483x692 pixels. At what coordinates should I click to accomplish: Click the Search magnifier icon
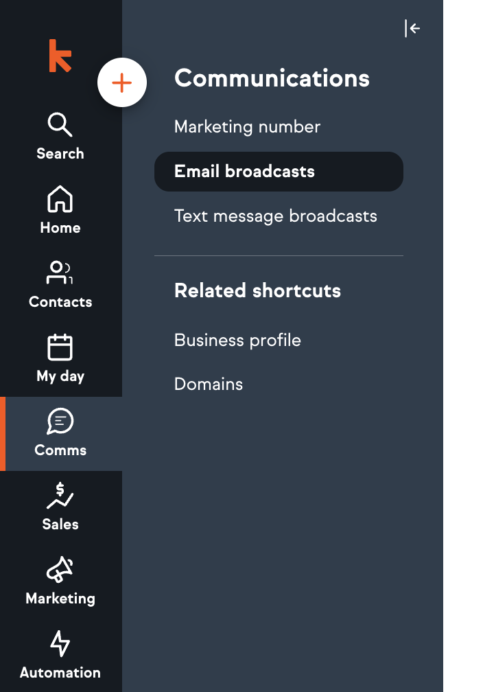coord(60,124)
